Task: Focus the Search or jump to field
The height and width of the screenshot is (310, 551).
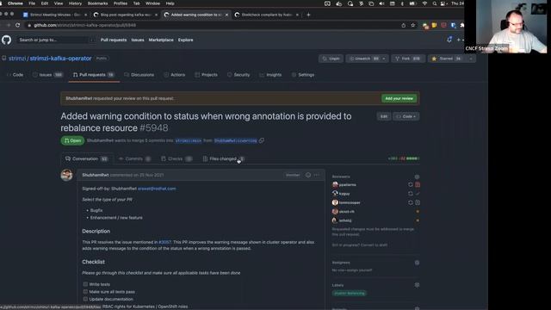Action: [x=56, y=40]
